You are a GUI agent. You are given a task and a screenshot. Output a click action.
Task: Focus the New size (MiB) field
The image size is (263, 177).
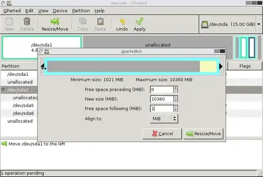click(162, 99)
